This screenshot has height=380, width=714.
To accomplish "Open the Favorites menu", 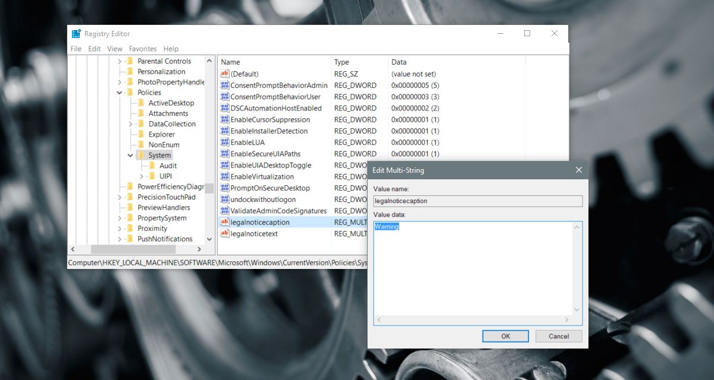I will click(x=143, y=49).
